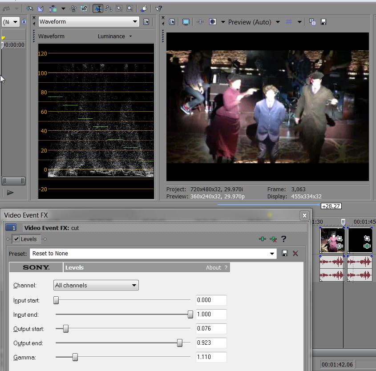Open the Waveform scope type dropdown

pyautogui.click(x=135, y=22)
